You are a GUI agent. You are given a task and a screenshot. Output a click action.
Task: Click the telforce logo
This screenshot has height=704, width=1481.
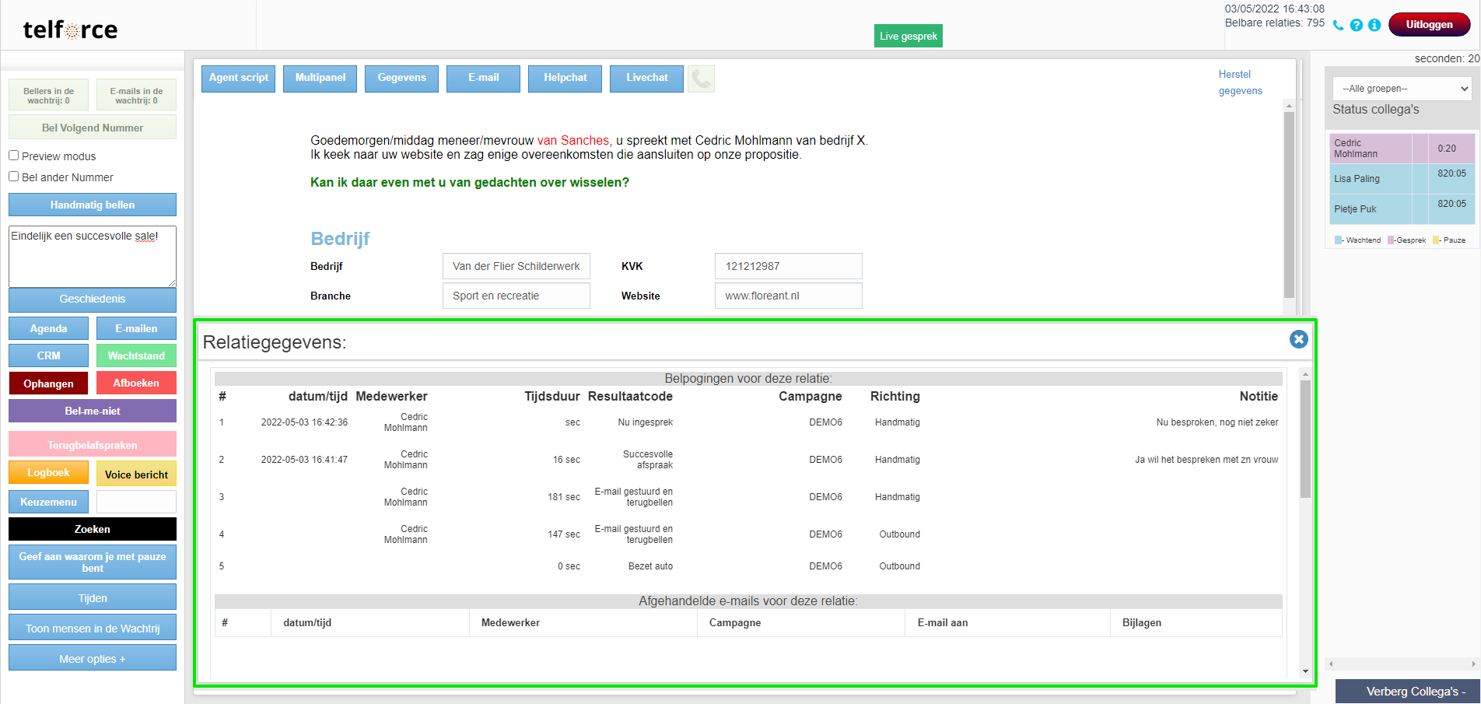click(x=70, y=30)
